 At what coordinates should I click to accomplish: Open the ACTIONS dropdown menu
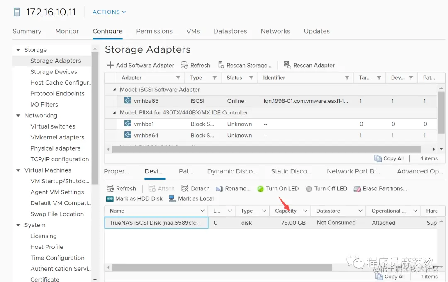pyautogui.click(x=109, y=12)
